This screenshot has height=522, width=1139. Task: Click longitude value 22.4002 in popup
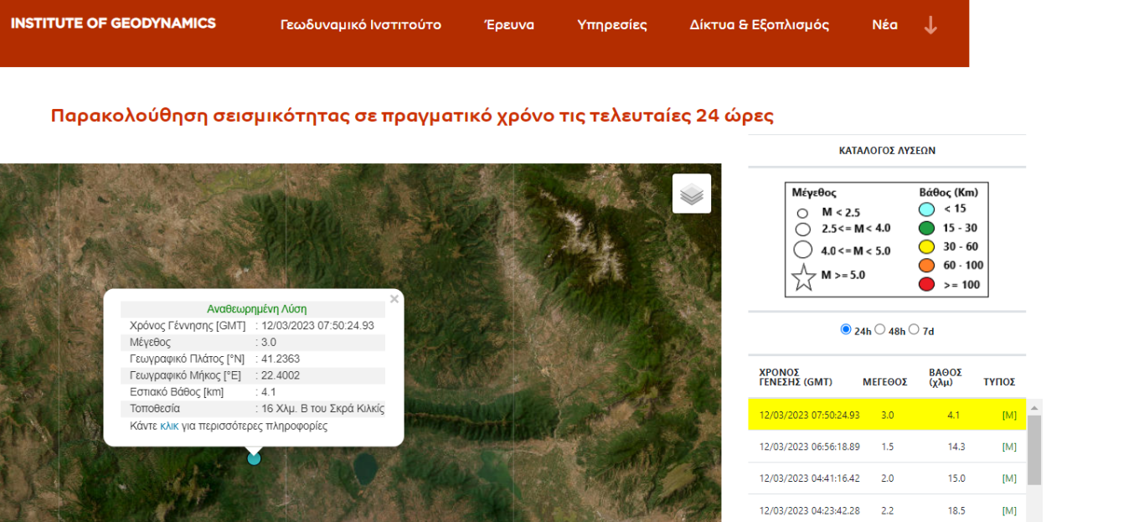pos(281,375)
